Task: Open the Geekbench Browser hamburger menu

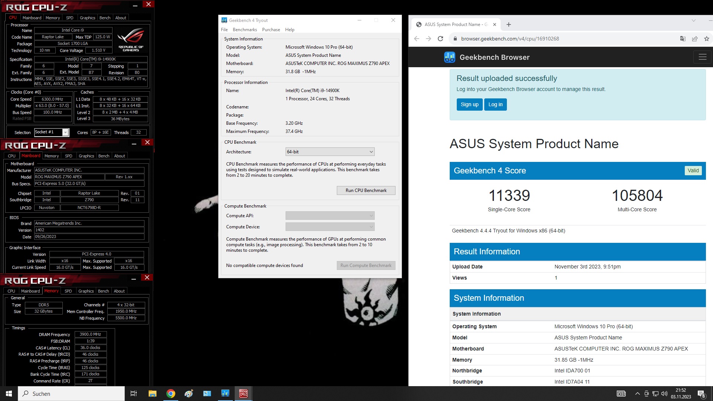Action: tap(703, 57)
